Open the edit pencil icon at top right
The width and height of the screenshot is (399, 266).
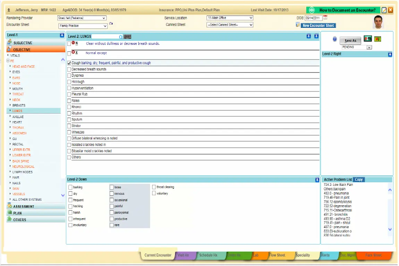[x=385, y=10]
